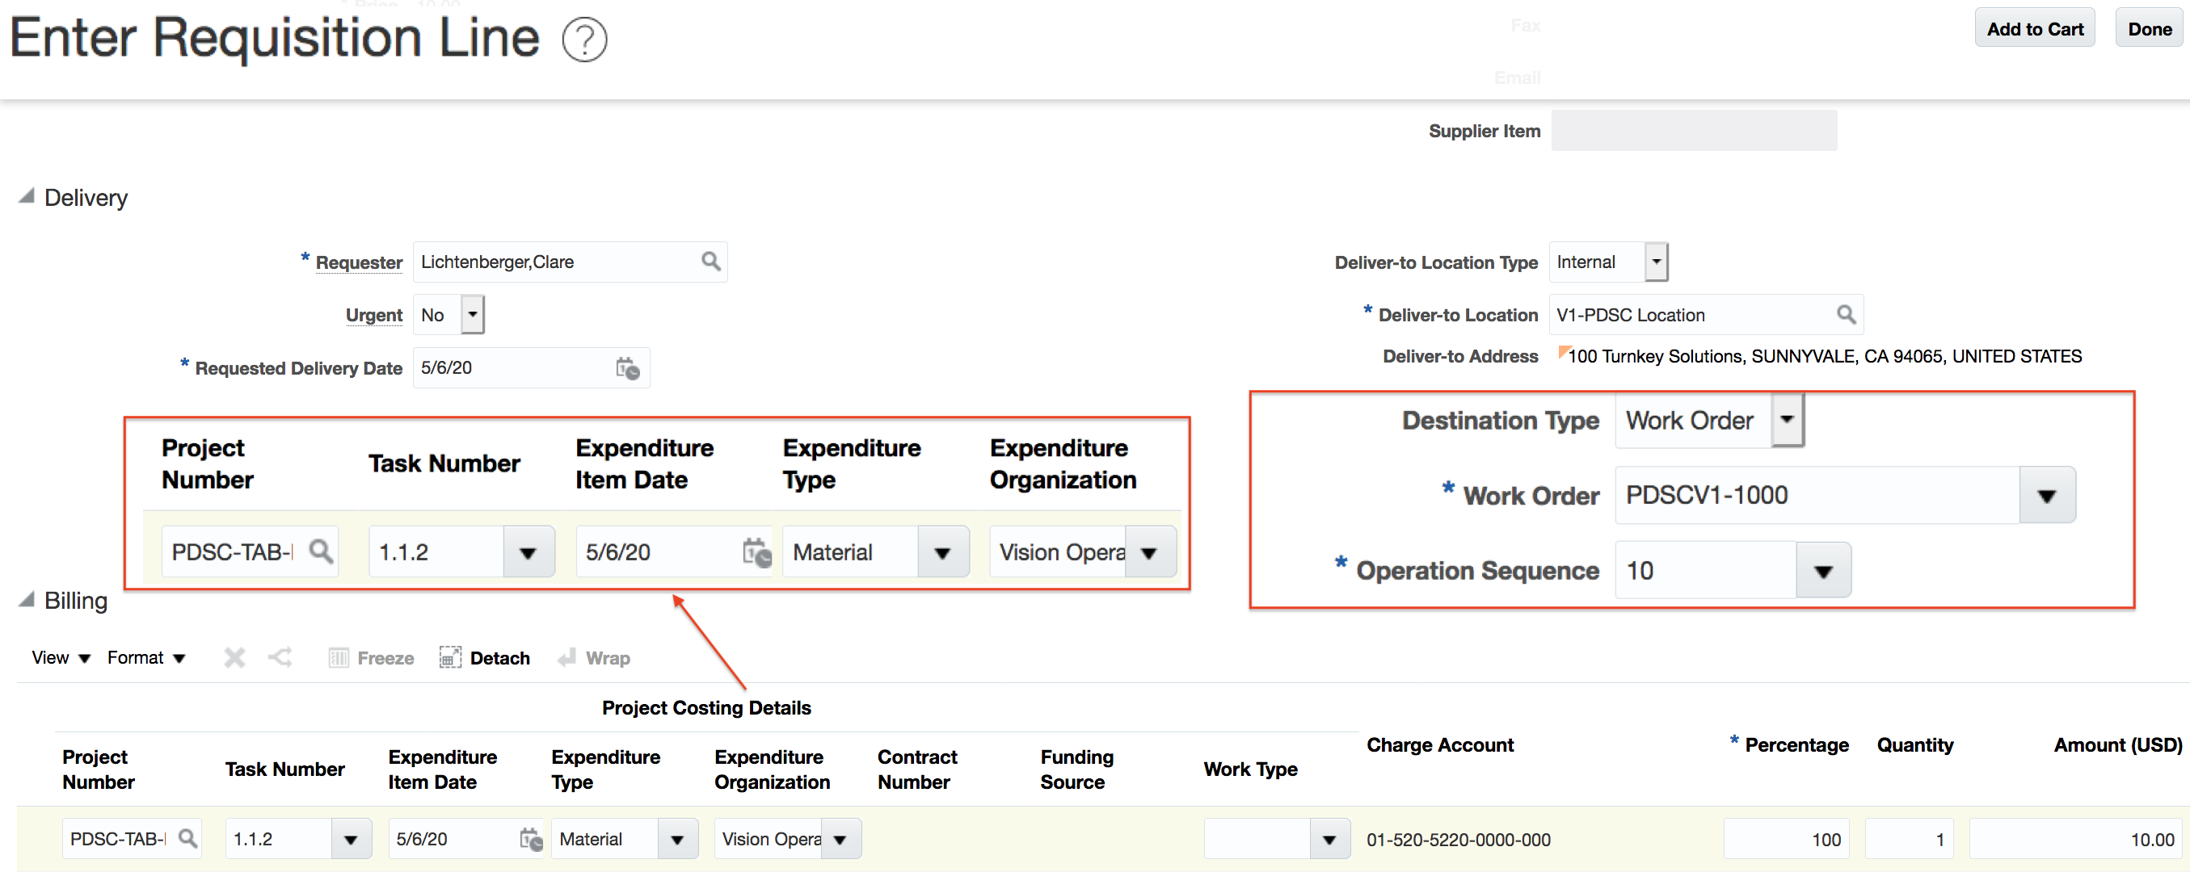Screen dimensions: 2190x872
Task: Open calendar in billing Expenditure Item Date
Action: [530, 839]
